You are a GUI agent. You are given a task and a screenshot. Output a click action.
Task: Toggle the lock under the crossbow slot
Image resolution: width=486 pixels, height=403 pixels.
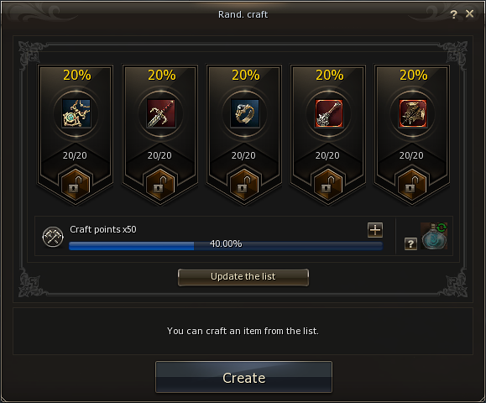[412, 186]
